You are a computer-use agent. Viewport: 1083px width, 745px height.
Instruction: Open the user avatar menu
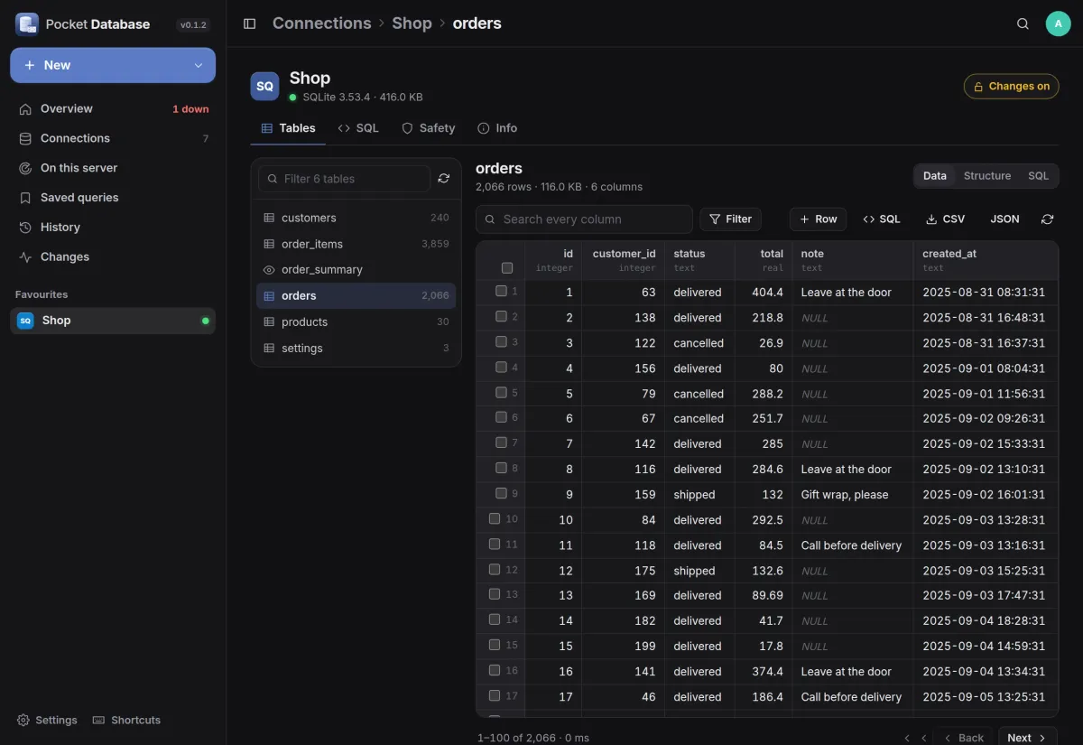tap(1058, 23)
